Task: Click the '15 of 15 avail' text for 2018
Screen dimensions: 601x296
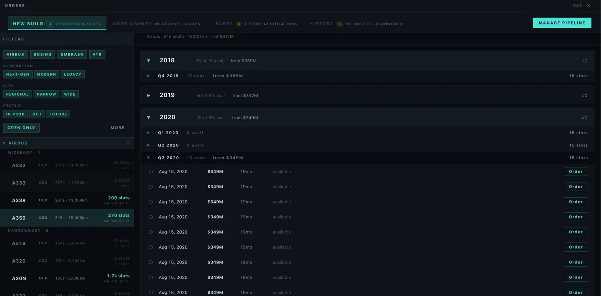Action: pos(210,61)
